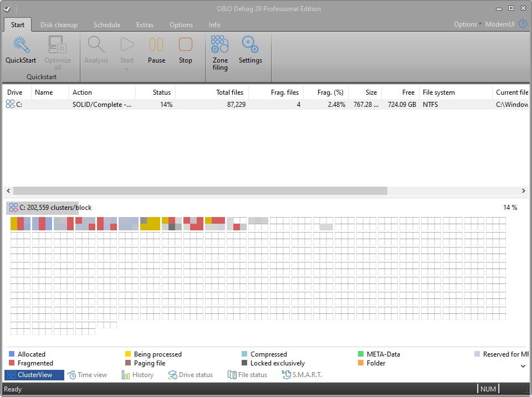Screen dimensions: 532x397
Task: Open the File status view
Action: point(248,375)
